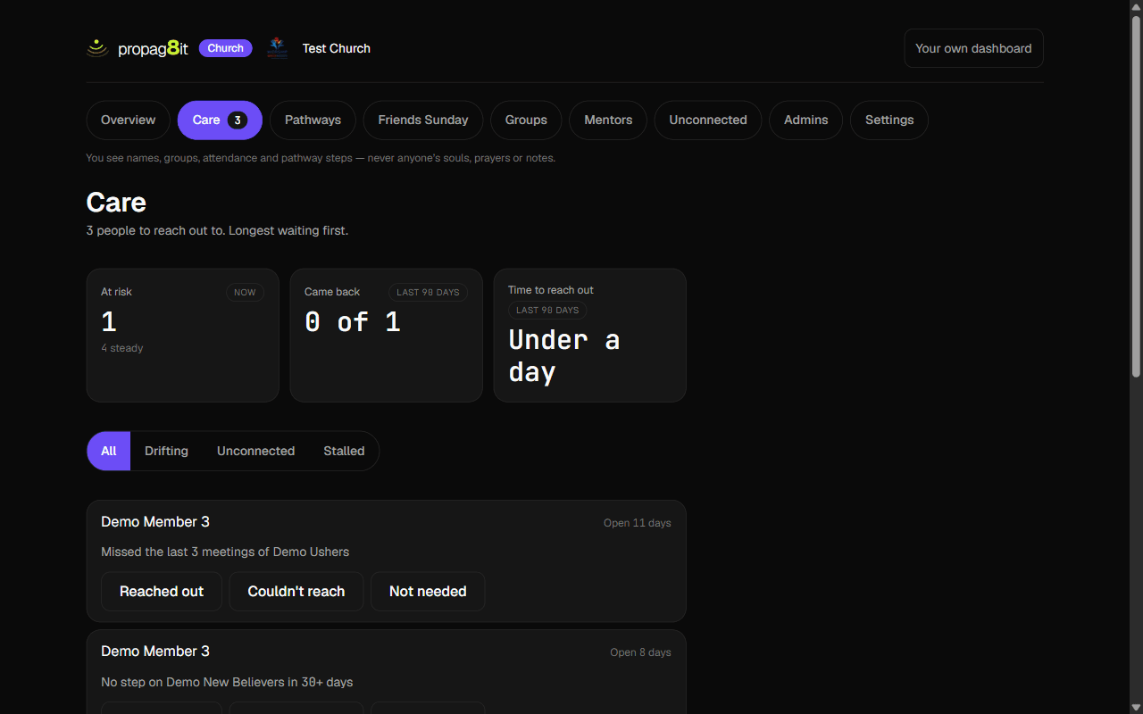Click the Care page heading

[116, 203]
